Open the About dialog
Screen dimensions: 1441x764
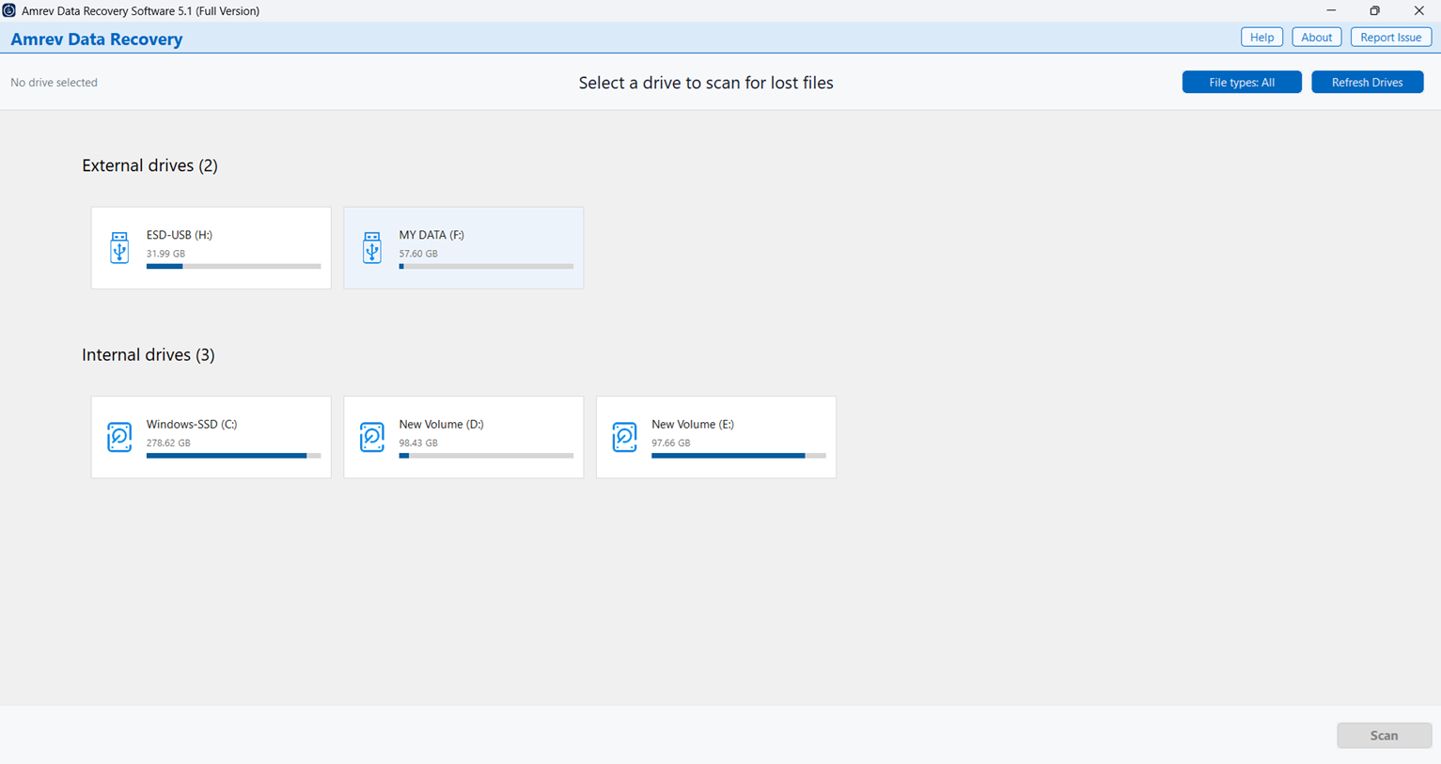pyautogui.click(x=1316, y=37)
